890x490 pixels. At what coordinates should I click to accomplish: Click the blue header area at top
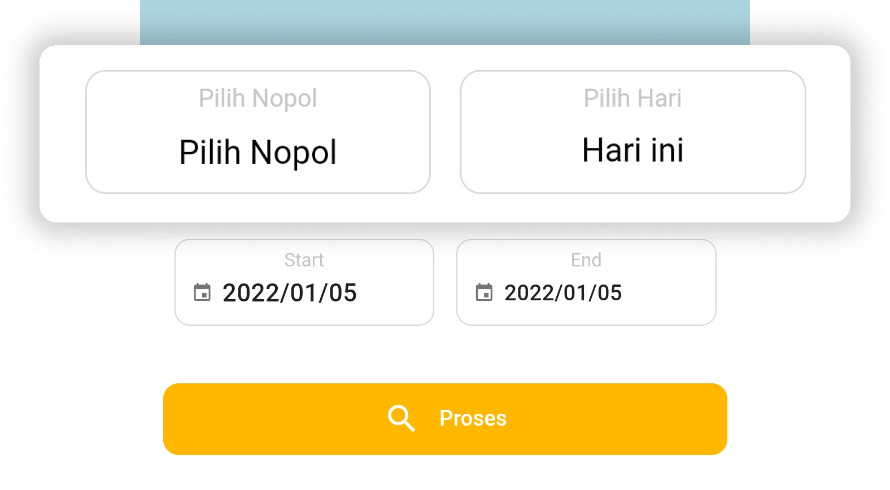(445, 23)
